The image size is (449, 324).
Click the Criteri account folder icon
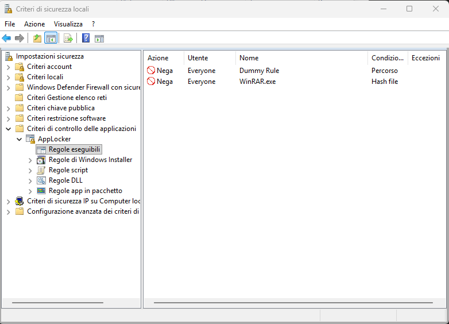(20, 67)
